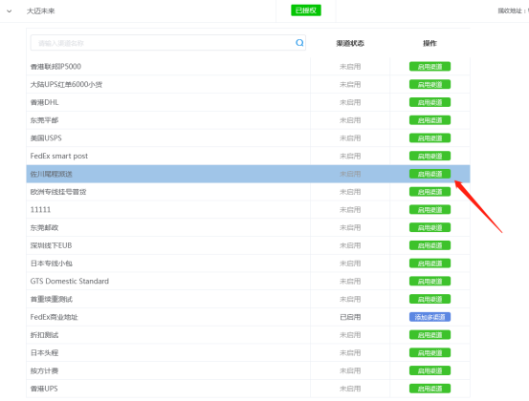Enable channel for 首重续重测试
This screenshot has width=529, height=401.
(430, 299)
